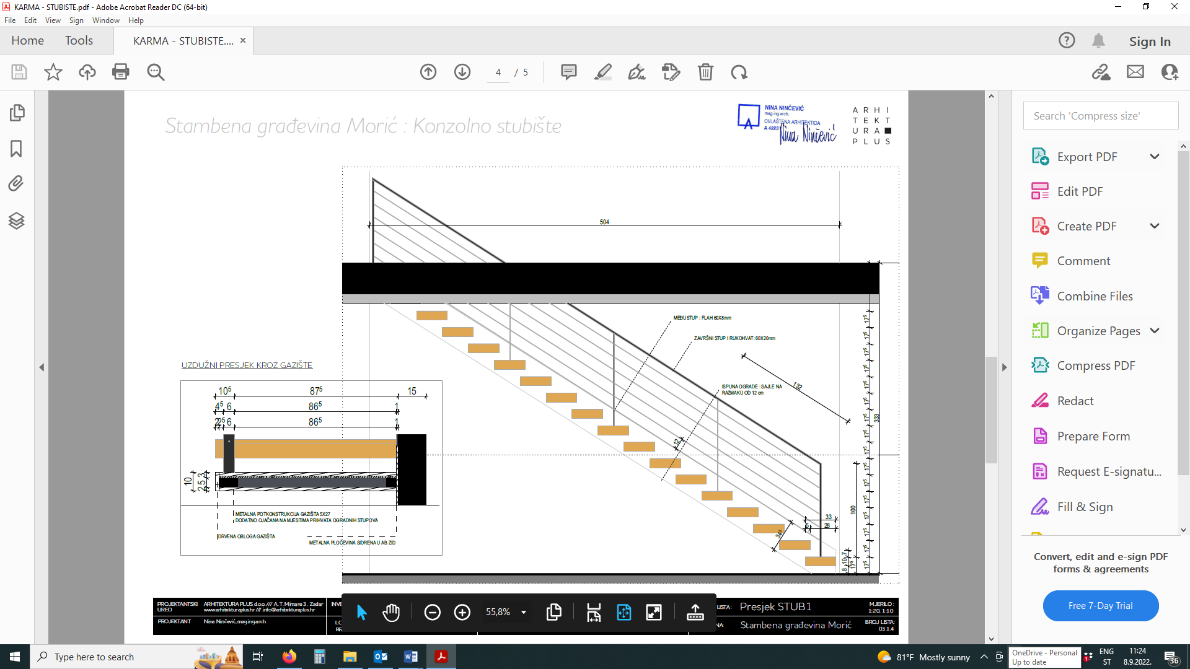Rotate page with toolbar rotate icon

[x=739, y=72]
